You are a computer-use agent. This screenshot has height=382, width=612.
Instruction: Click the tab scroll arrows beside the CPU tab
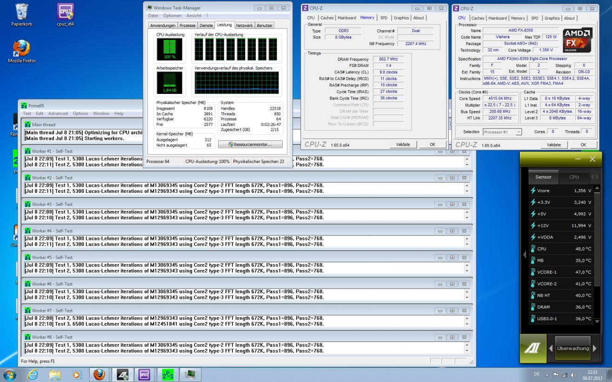tap(594, 177)
